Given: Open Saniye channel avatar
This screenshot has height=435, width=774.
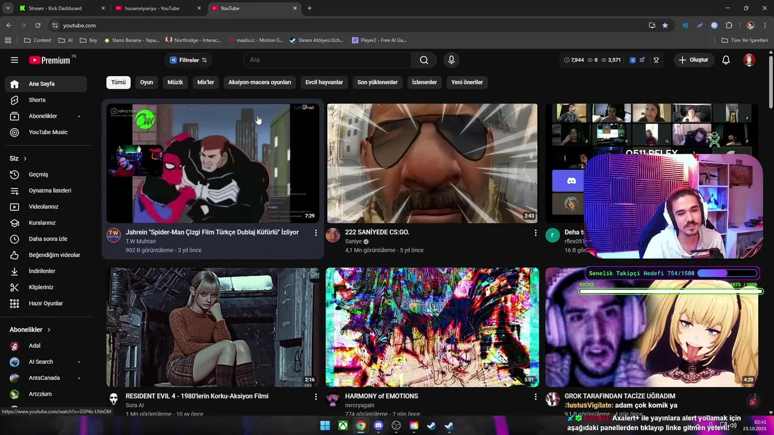Looking at the screenshot, I should 333,235.
